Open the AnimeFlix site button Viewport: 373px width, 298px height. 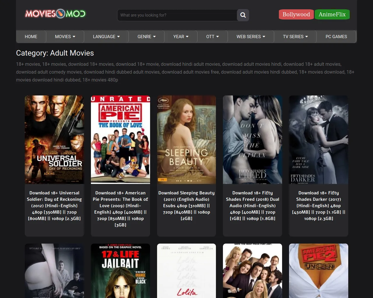tap(332, 15)
